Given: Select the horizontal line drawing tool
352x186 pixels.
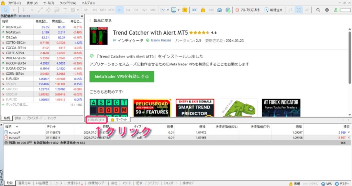Looking at the screenshot, I should [x=32, y=10].
